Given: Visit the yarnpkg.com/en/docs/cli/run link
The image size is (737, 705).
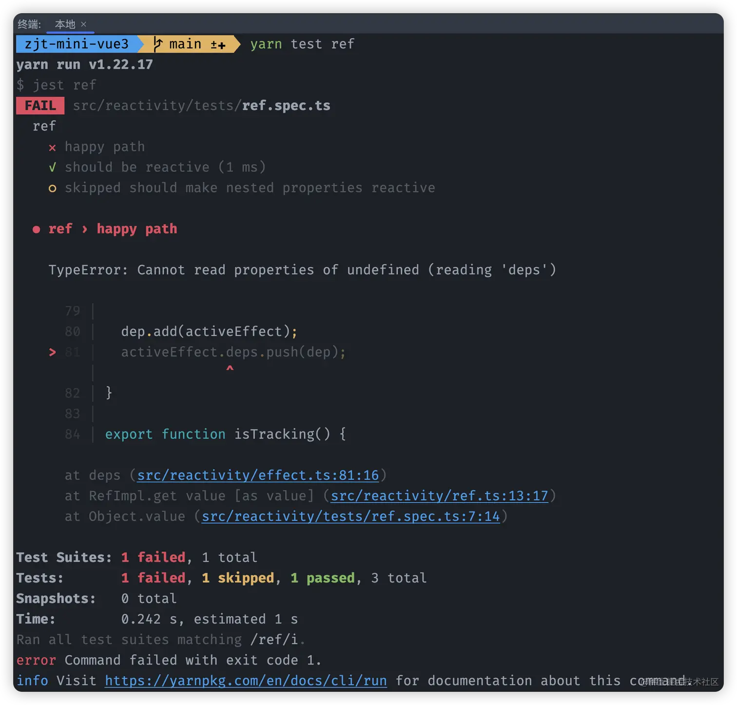Looking at the screenshot, I should pyautogui.click(x=246, y=681).
